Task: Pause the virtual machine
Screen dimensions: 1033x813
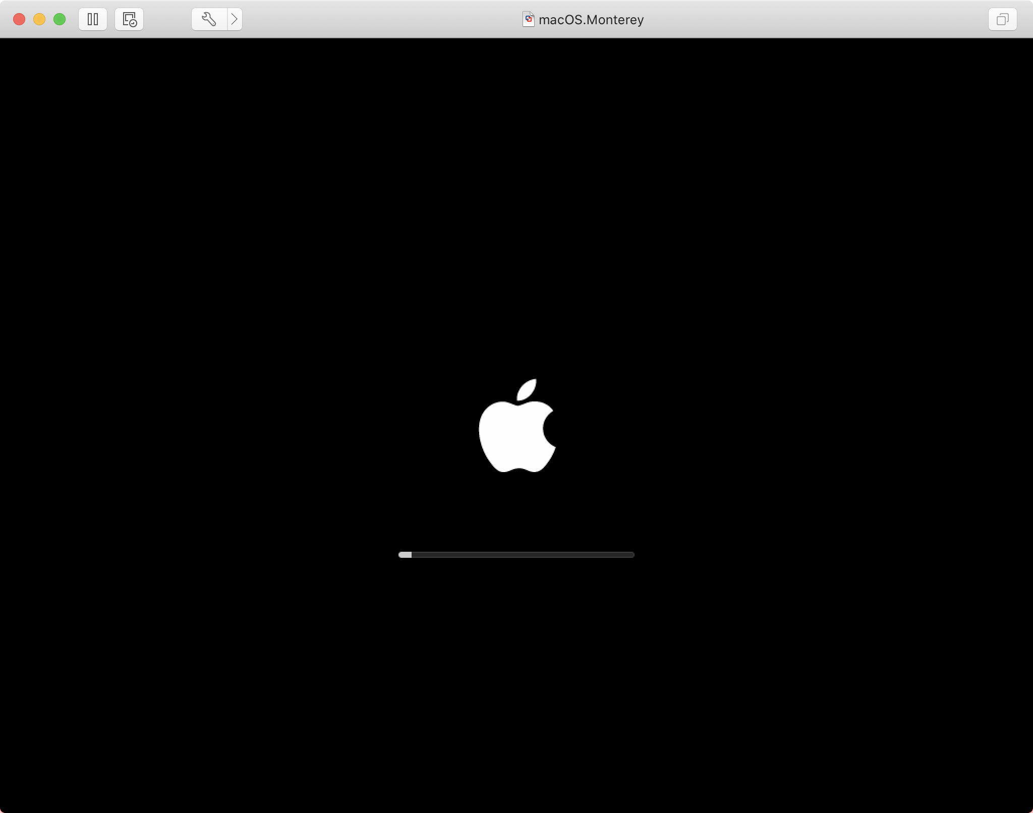Action: (93, 19)
